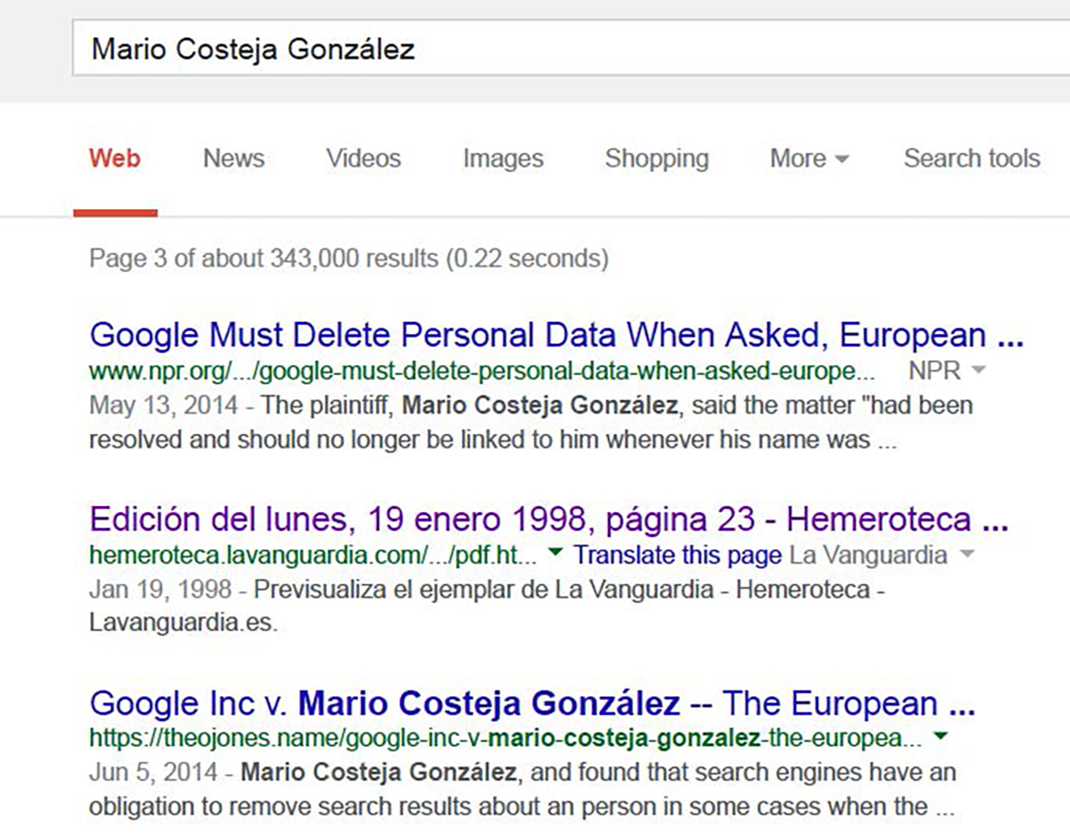
Task: Select the Web tab
Action: [x=115, y=158]
